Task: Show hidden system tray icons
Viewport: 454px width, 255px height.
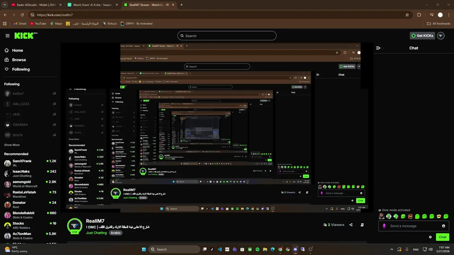Action: pyautogui.click(x=392, y=249)
